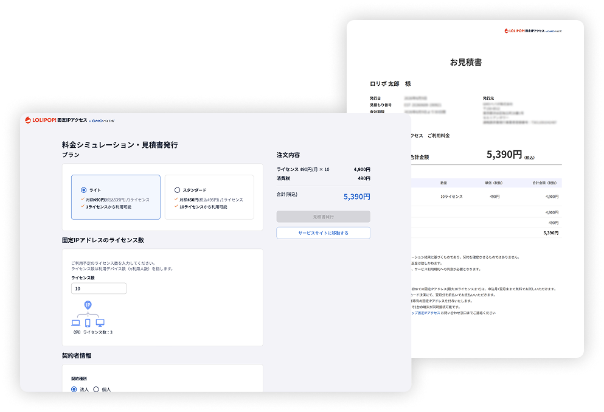The image size is (604, 412).
Task: Click the 消費税 row label
Action: (283, 178)
